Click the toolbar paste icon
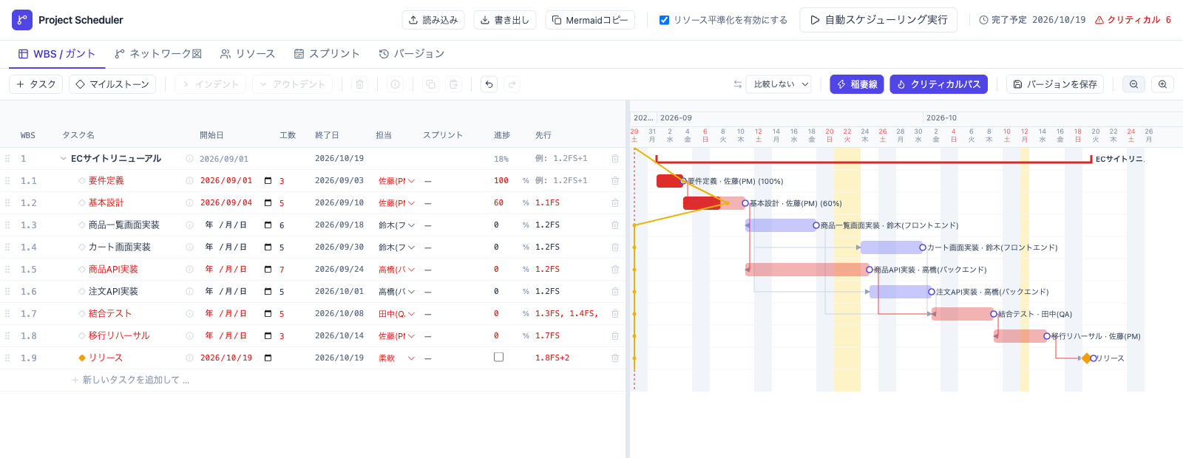The height and width of the screenshot is (458, 1183). pyautogui.click(x=454, y=84)
